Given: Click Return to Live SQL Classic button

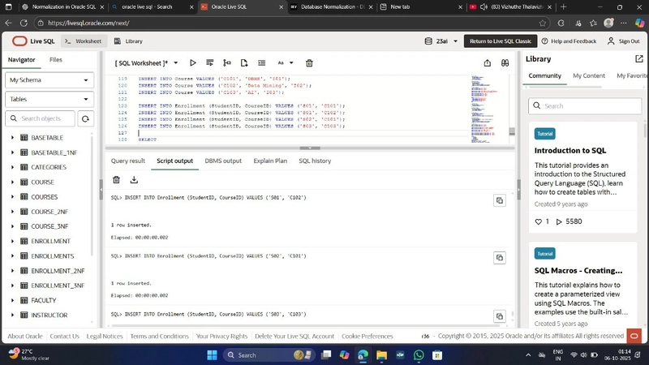Looking at the screenshot, I should click(501, 41).
